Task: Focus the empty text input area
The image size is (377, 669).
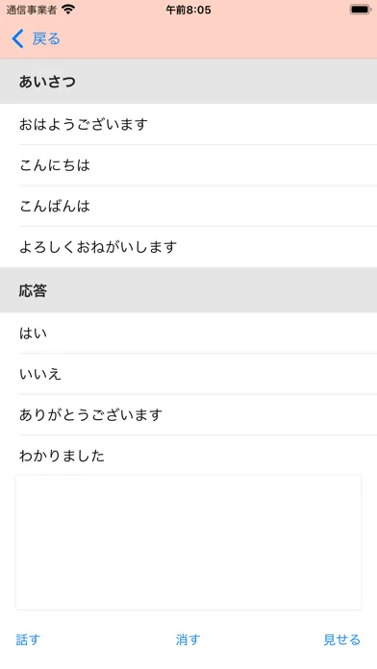Action: (x=188, y=542)
